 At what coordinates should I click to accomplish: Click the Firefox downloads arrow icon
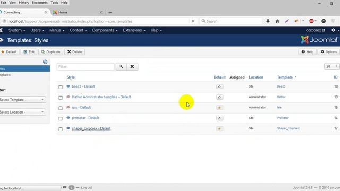268,21
